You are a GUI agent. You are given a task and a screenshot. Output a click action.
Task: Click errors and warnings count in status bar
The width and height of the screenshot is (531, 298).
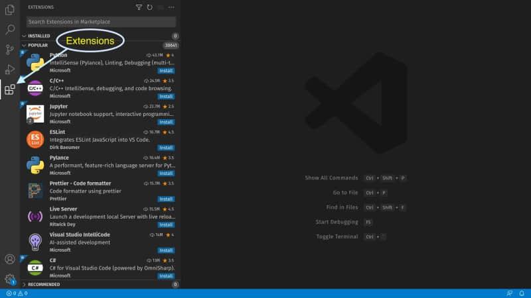(x=17, y=293)
